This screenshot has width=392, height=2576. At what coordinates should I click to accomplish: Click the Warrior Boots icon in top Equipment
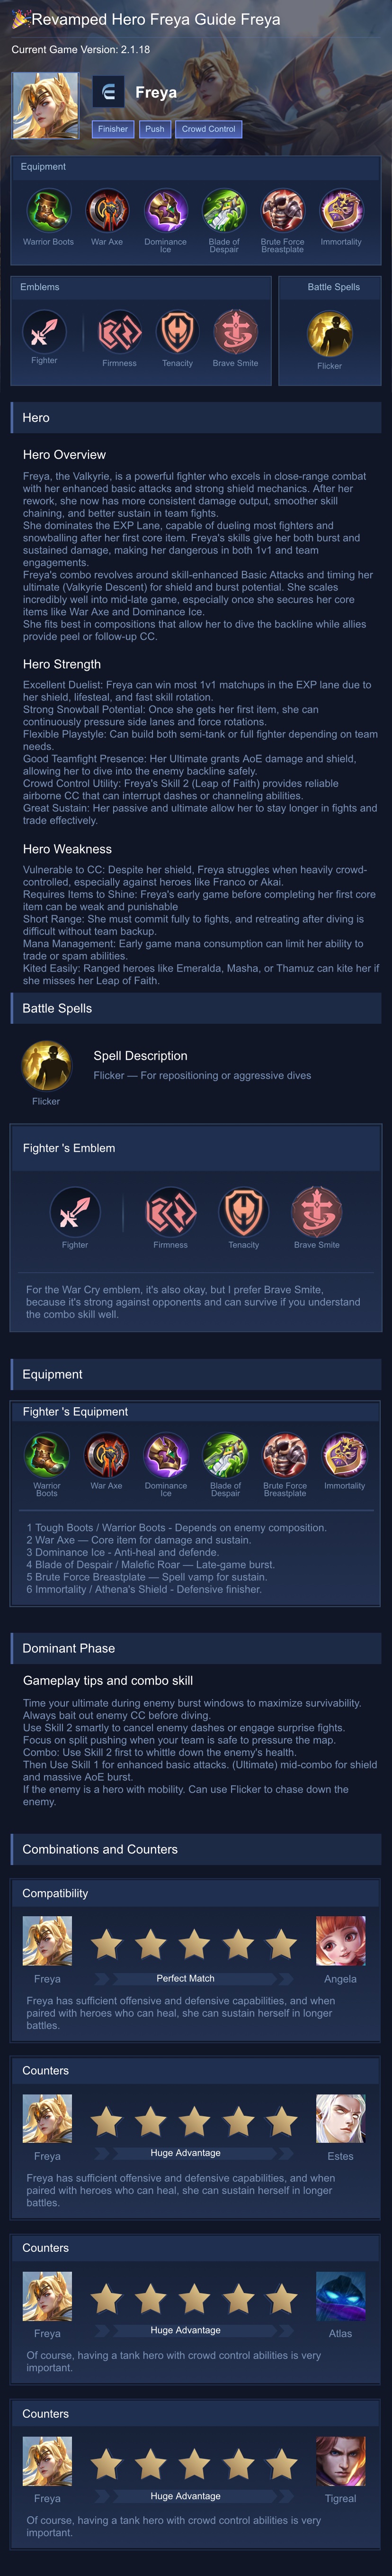(x=48, y=211)
